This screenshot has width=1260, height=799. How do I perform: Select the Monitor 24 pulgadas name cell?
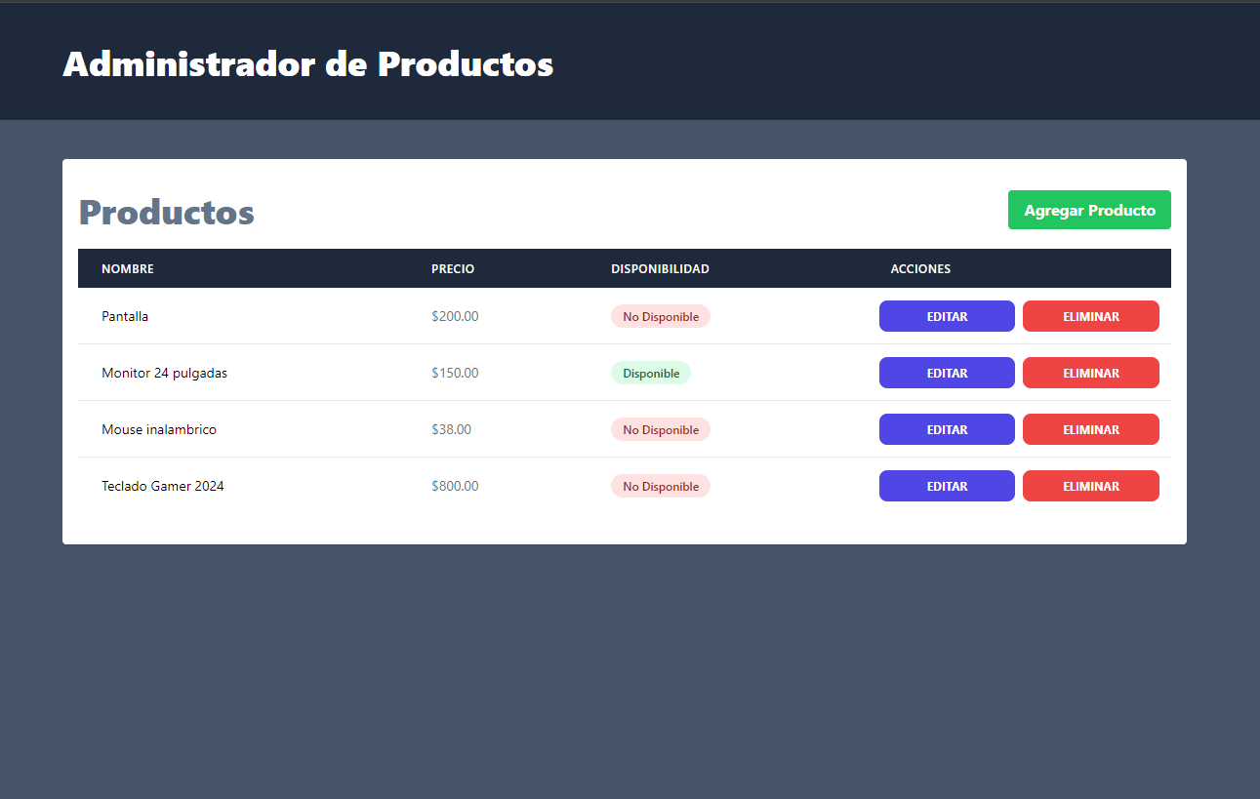pos(164,373)
